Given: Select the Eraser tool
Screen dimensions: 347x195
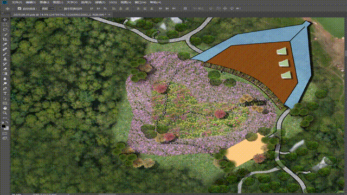Looking at the screenshot, I should click(x=5, y=69).
